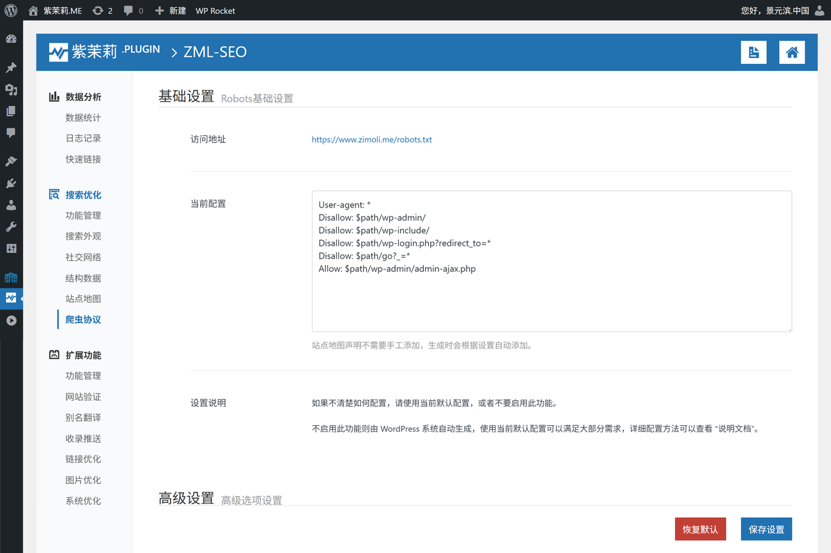Open 网站验证 menu item
831x553 pixels.
click(83, 397)
